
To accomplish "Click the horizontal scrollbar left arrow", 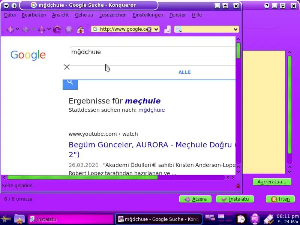I will tap(4, 177).
